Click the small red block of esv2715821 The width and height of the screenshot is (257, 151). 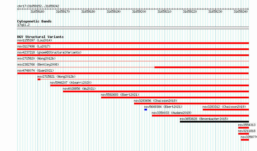coord(39,79)
